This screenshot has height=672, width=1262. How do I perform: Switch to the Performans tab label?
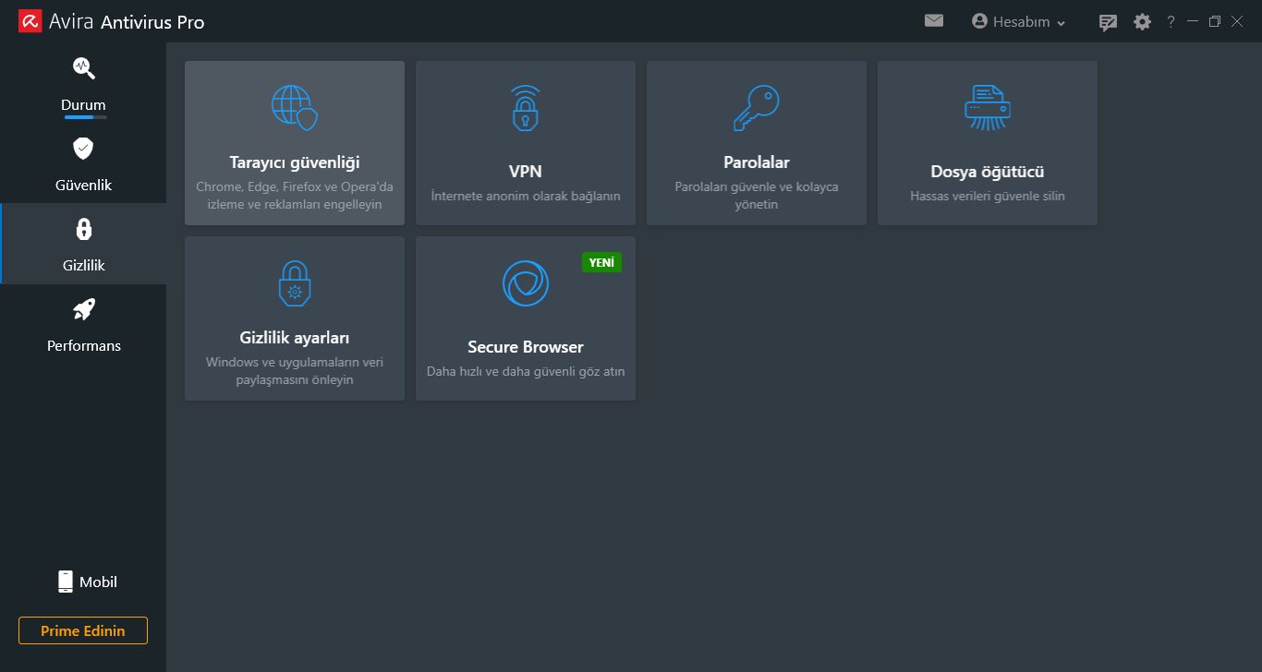point(84,345)
